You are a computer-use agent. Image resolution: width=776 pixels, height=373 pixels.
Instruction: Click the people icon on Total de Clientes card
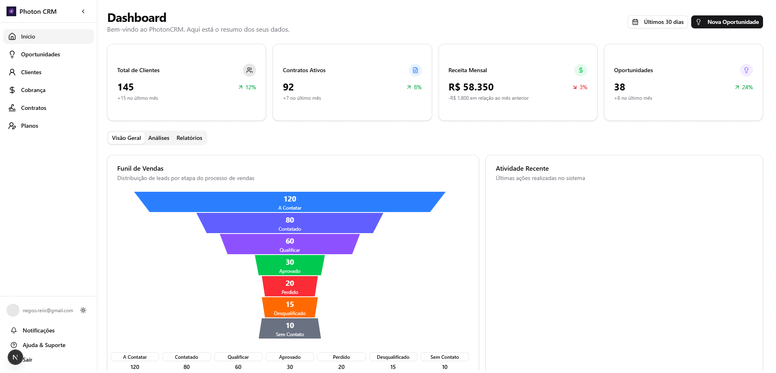(x=249, y=70)
